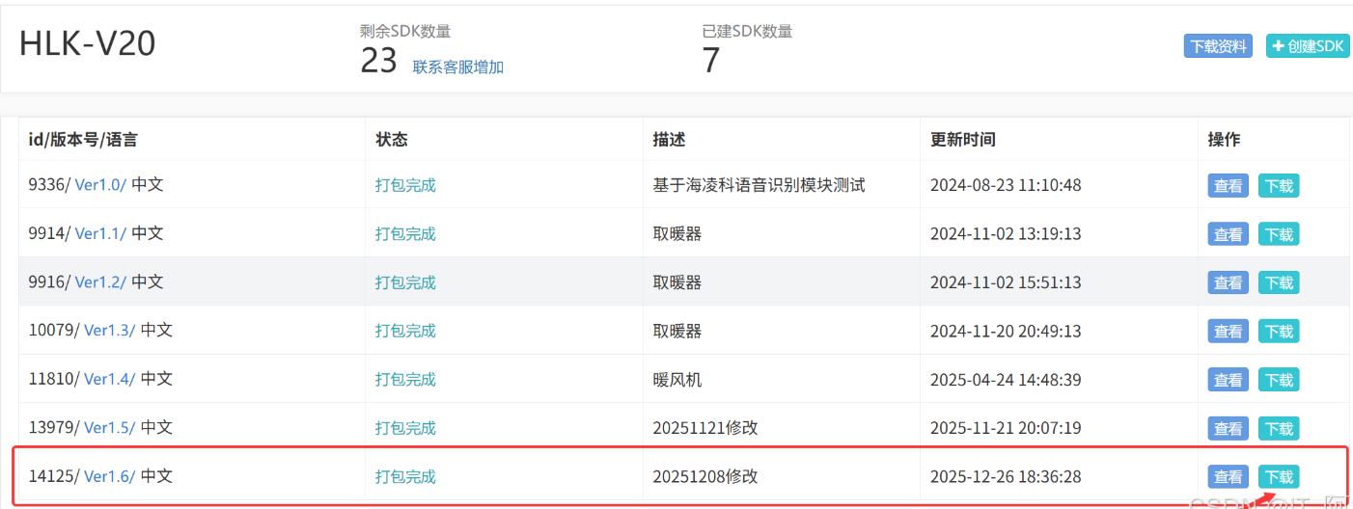Click the built SDK count 7
This screenshot has width=1353, height=509.
[711, 61]
